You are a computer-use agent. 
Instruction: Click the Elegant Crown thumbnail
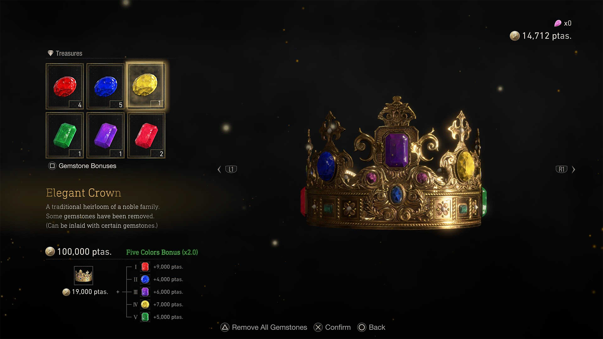83,276
